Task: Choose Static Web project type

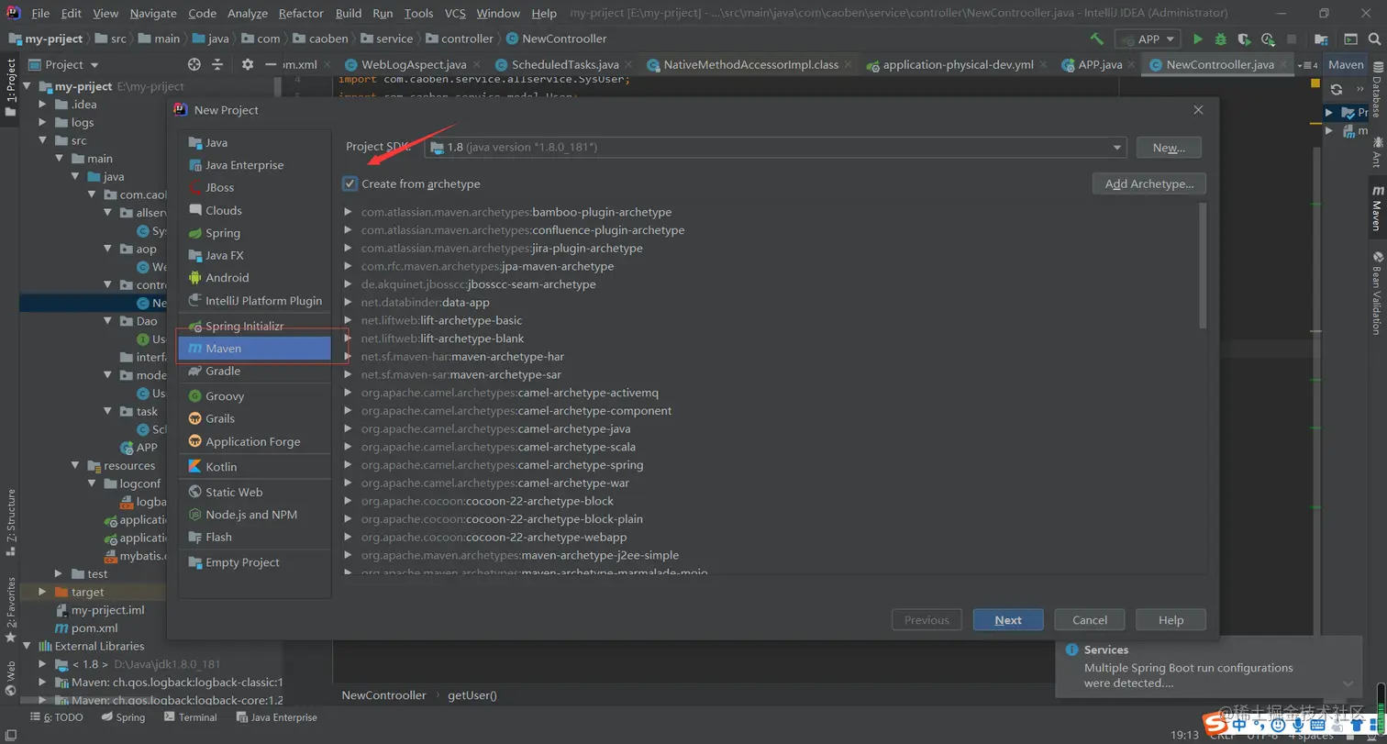Action: point(255,492)
